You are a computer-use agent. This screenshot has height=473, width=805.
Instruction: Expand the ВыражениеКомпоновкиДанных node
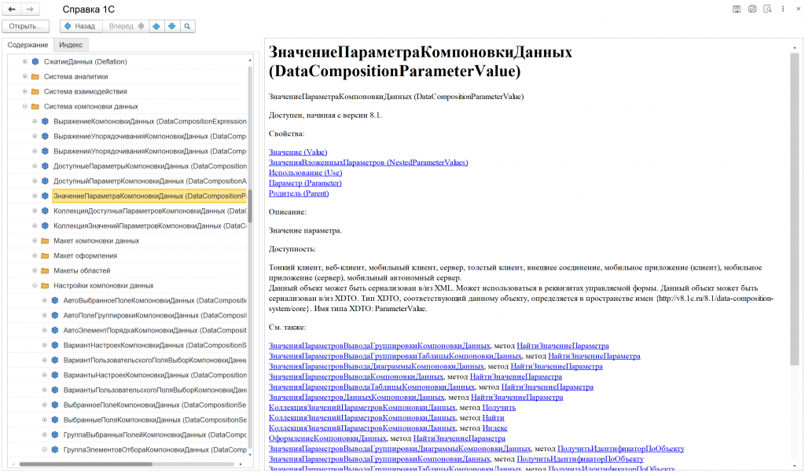[35, 121]
